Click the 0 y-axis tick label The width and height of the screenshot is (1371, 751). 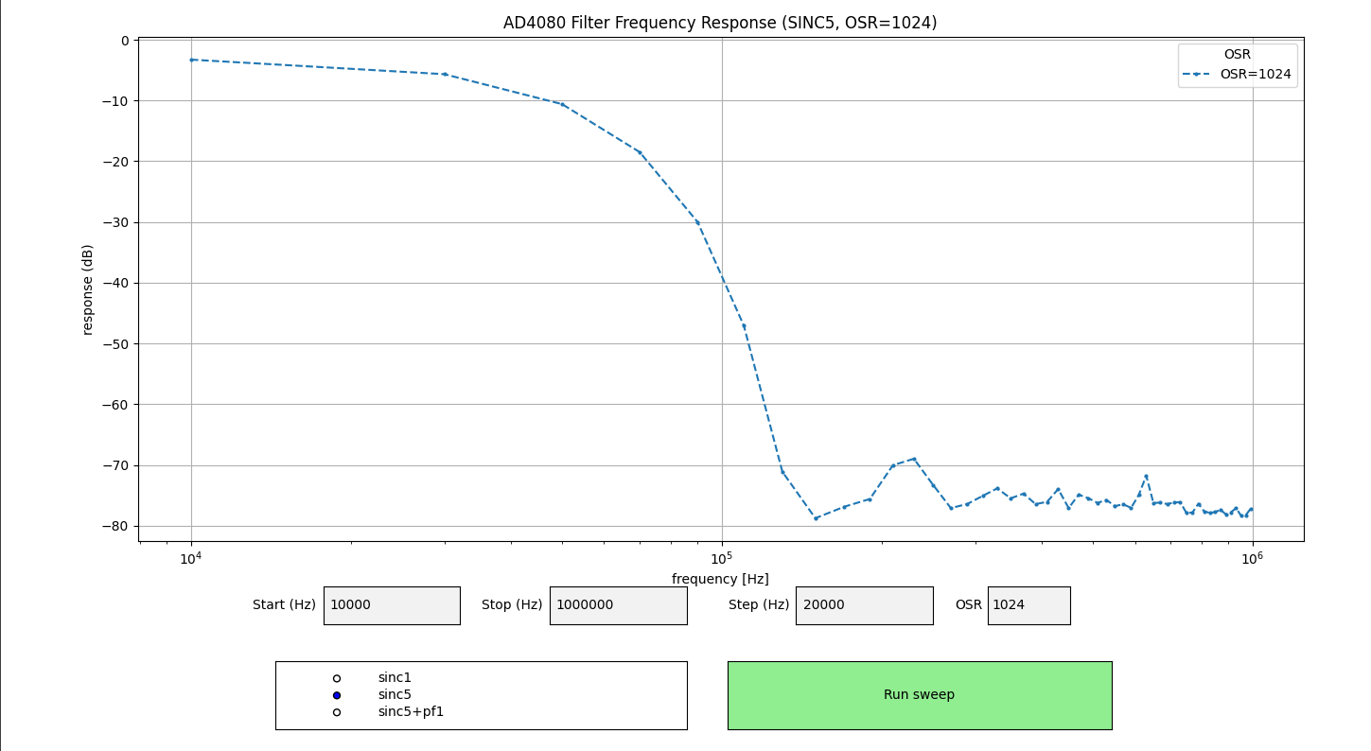click(125, 41)
